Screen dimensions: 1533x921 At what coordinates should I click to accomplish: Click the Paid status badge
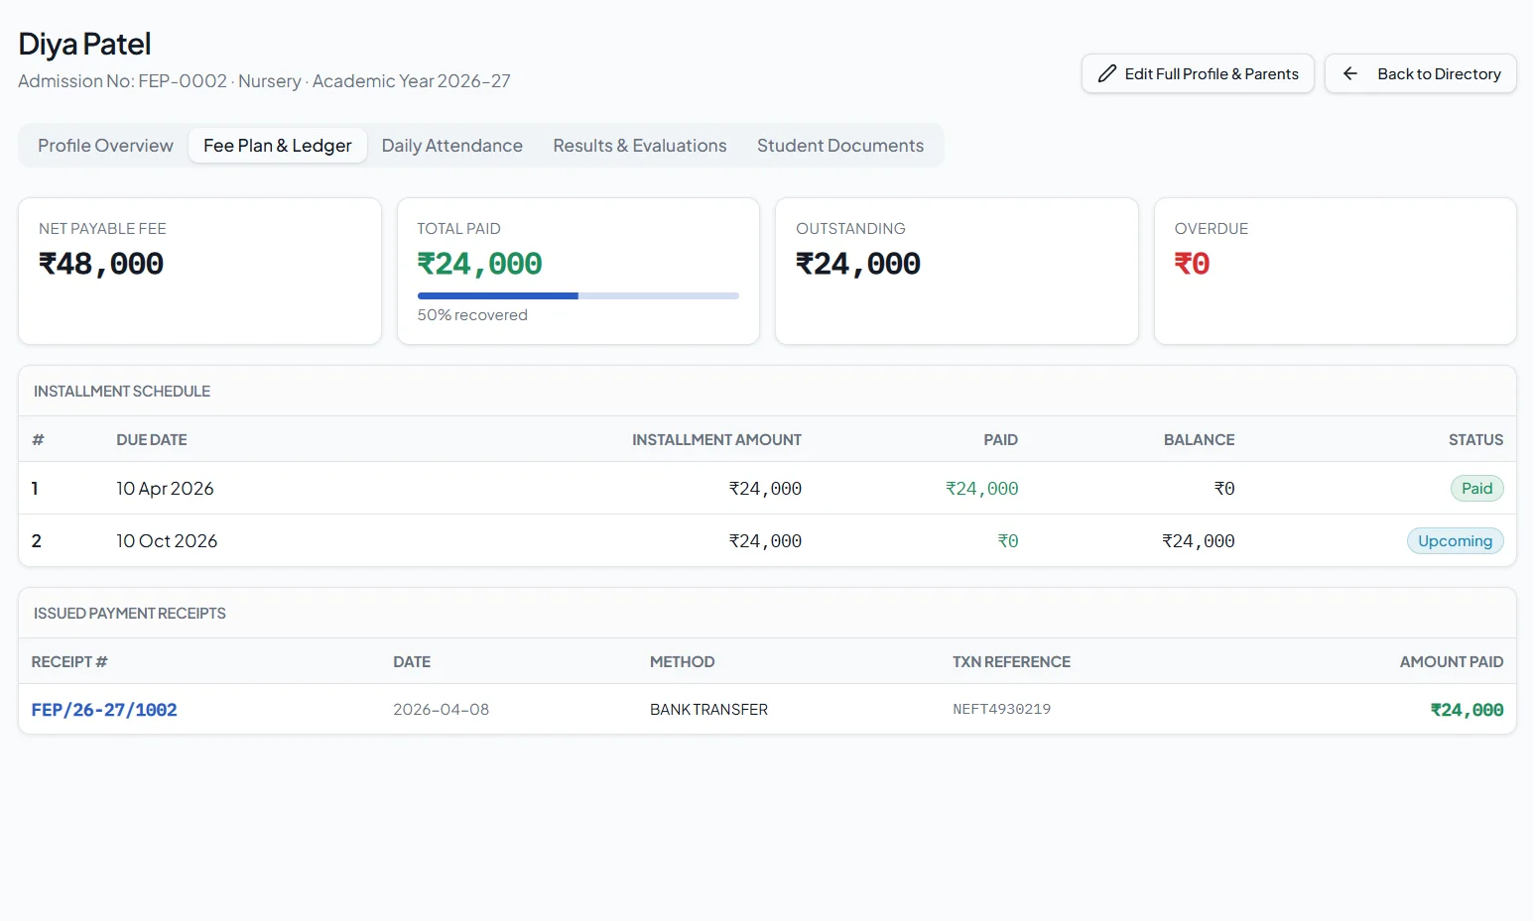point(1476,488)
